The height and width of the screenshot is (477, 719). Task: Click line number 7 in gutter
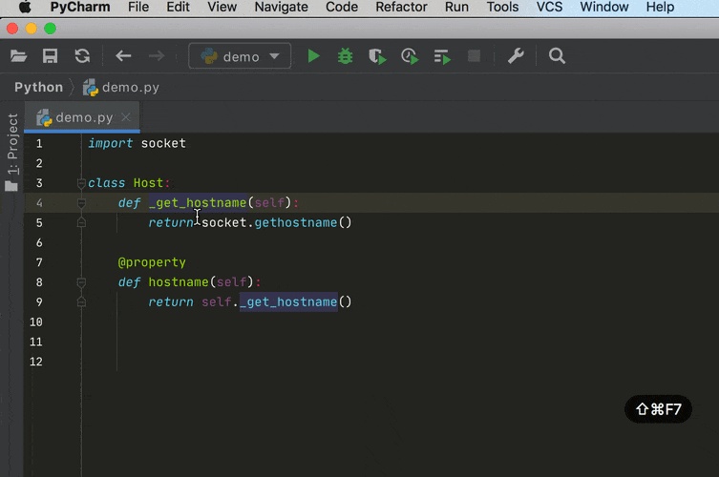pyautogui.click(x=39, y=262)
